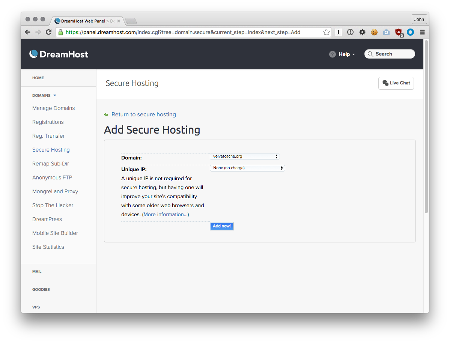Click the browser forward arrow
This screenshot has height=343, width=450.
click(38, 32)
